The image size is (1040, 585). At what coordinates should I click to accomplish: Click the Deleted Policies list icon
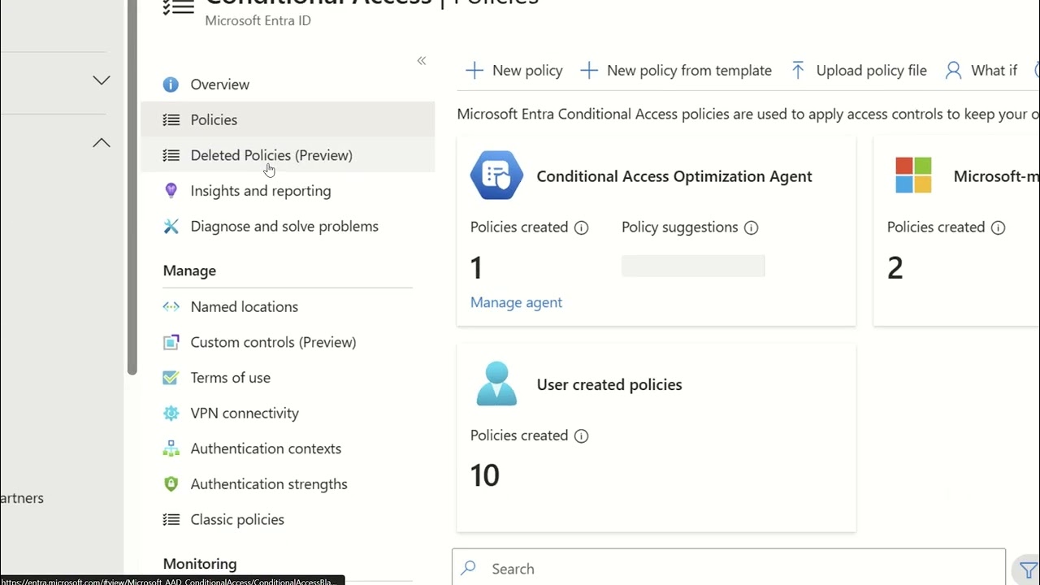tap(171, 155)
